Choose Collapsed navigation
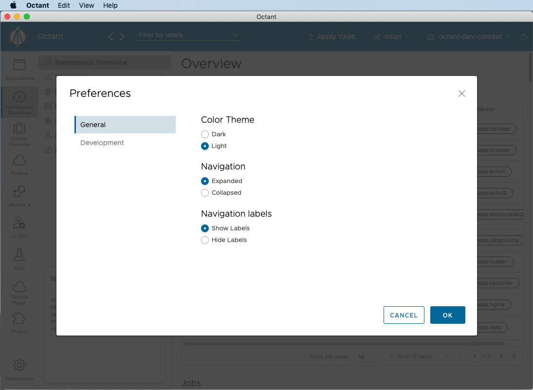533x390 pixels. 204,193
